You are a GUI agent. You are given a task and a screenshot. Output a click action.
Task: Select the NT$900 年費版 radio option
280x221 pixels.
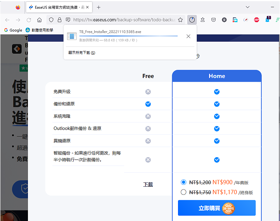[183, 182]
